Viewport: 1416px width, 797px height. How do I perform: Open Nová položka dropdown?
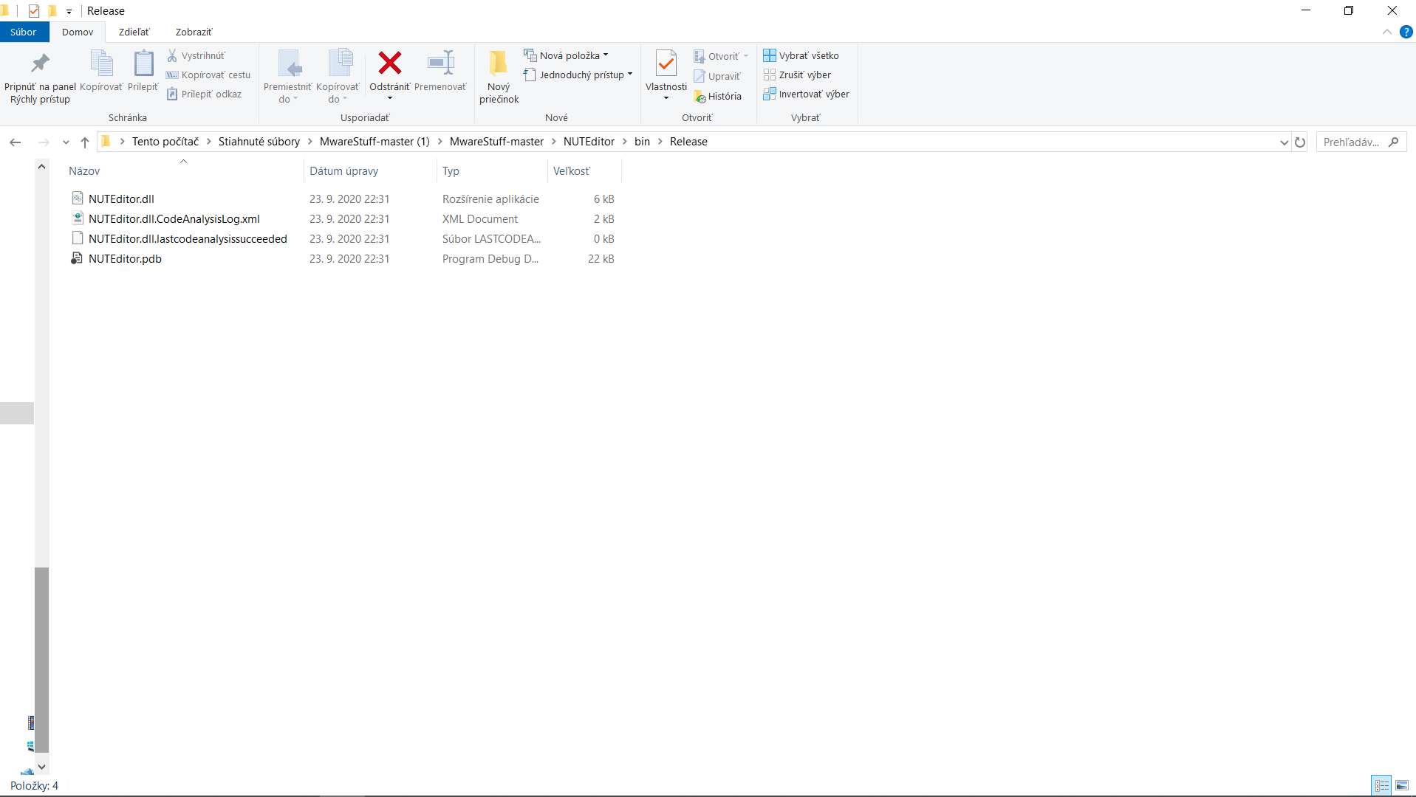pos(566,55)
